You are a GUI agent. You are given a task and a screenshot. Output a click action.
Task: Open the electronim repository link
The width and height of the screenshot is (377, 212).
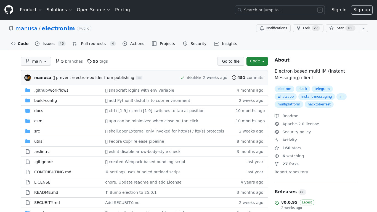pos(58,28)
